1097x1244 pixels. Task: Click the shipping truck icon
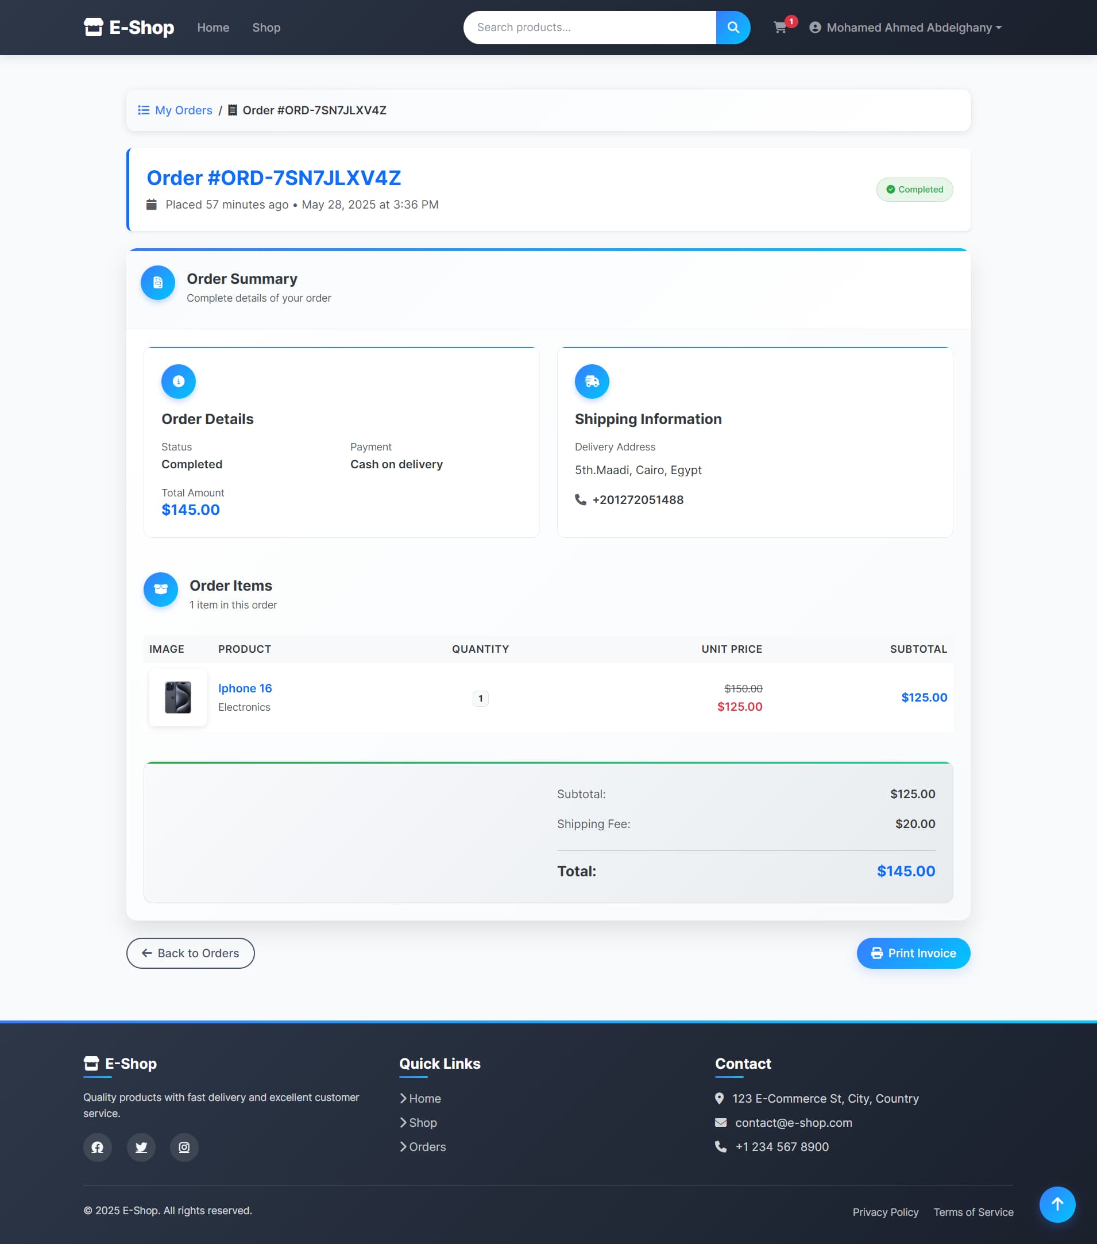[x=591, y=381]
